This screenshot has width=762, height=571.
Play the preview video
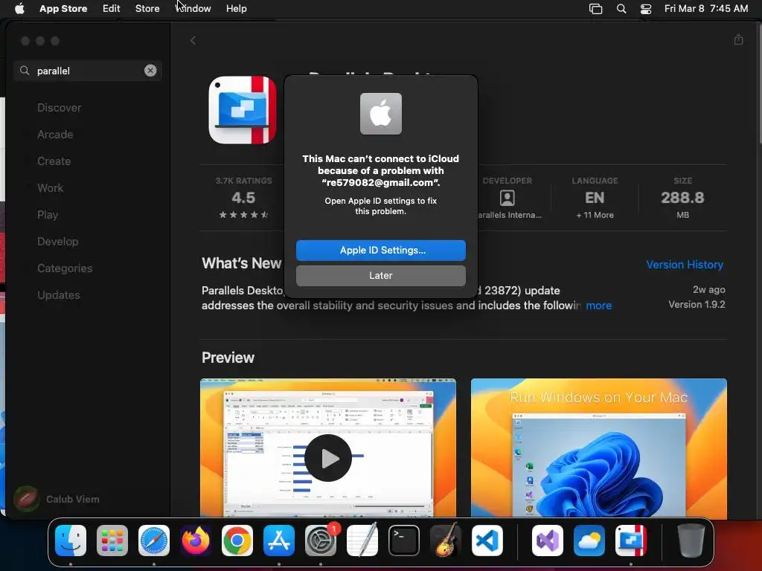(x=328, y=458)
